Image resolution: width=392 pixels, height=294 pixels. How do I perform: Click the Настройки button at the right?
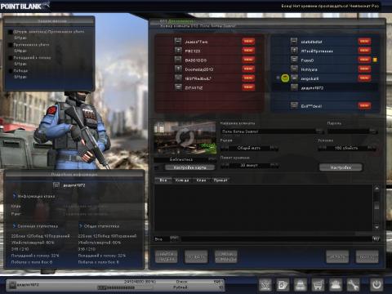click(341, 167)
